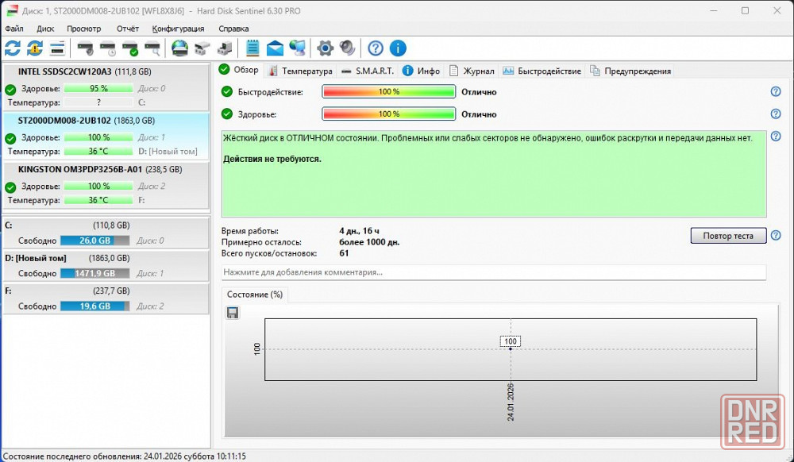Click the refresh disk status toolbar icon
This screenshot has height=462, width=794.
point(13,48)
